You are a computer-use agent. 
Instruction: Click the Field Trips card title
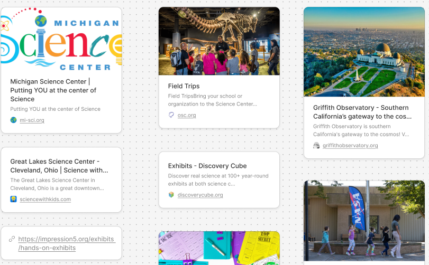pos(184,86)
